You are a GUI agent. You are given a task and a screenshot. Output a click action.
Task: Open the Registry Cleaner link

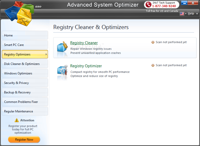(x=84, y=43)
